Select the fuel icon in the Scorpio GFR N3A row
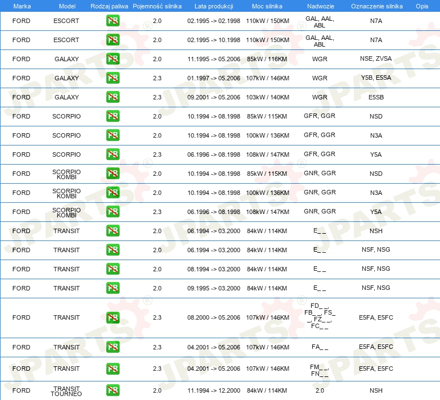Image resolution: width=440 pixels, height=400 pixels. 113,135
